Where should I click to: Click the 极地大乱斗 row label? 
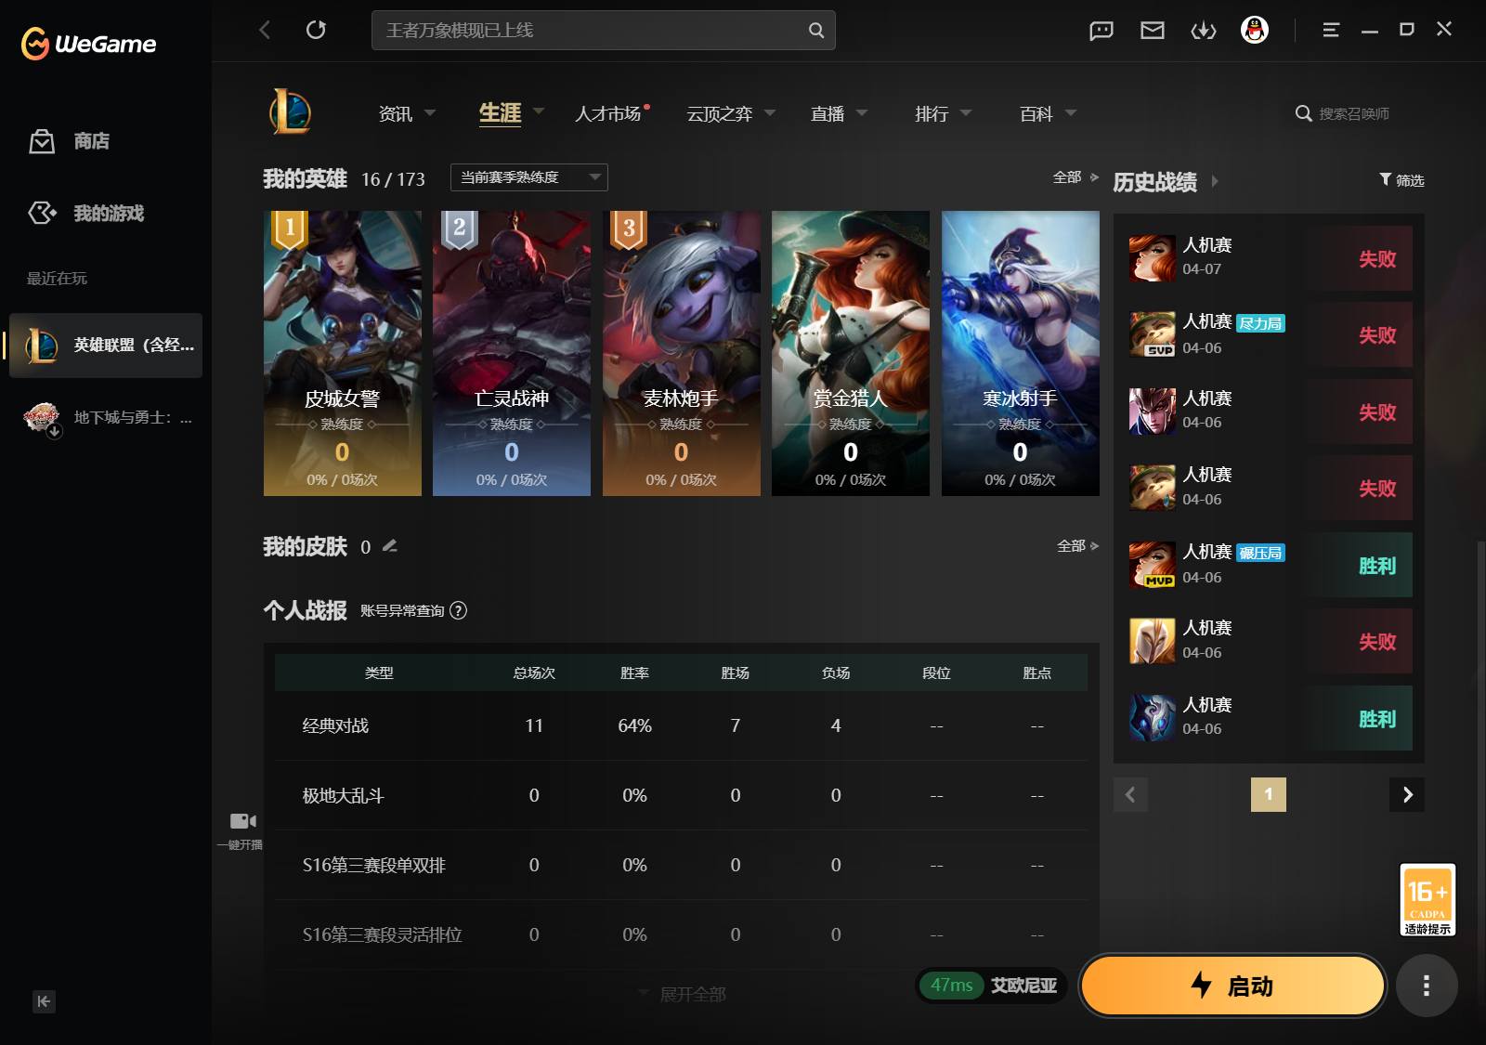[343, 795]
